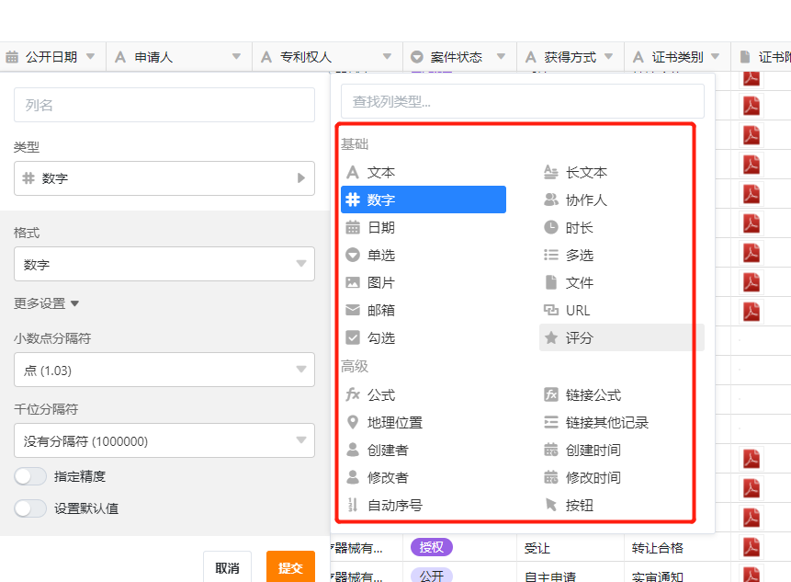Viewport: 791px width, 582px height.
Task: Select the 评分 star rating type
Action: tap(579, 338)
